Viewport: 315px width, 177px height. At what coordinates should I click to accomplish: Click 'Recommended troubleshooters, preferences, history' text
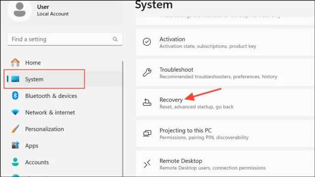click(219, 77)
